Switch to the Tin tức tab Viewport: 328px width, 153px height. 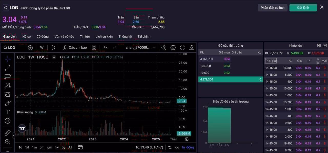point(85,36)
